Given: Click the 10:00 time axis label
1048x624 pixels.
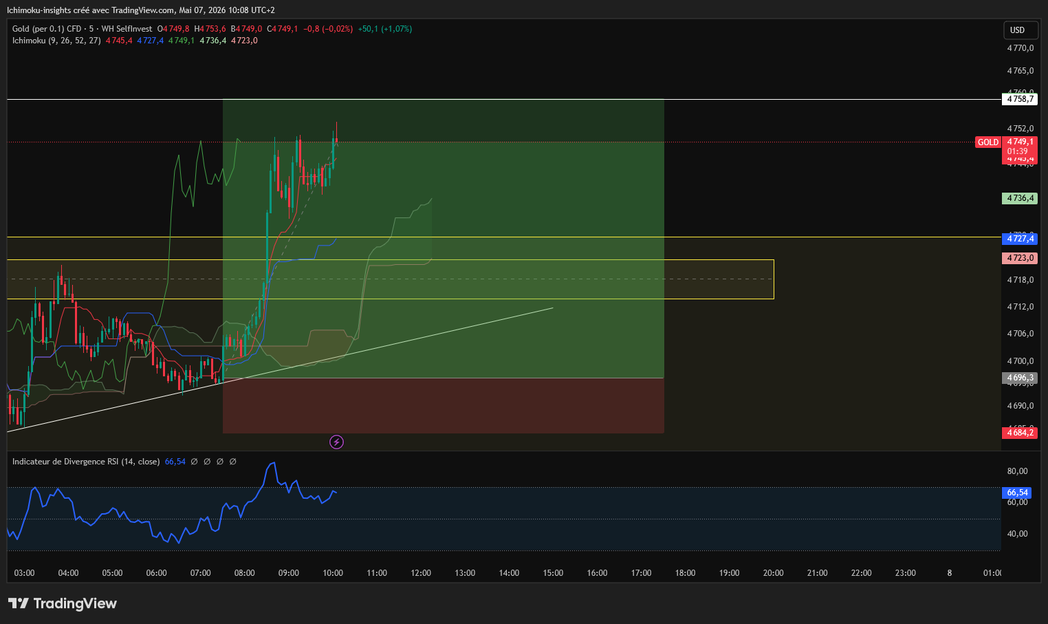Looking at the screenshot, I should point(333,573).
